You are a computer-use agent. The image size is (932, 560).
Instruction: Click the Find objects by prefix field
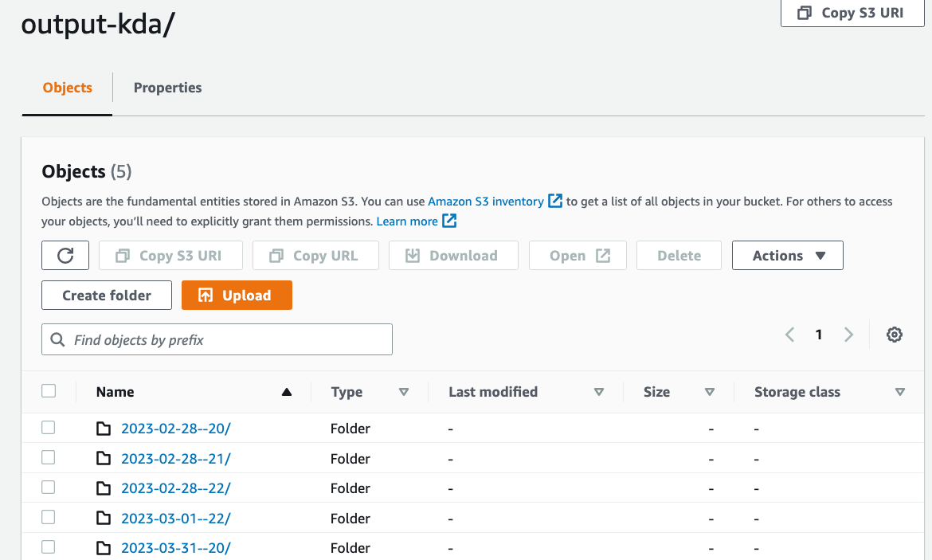coord(217,339)
